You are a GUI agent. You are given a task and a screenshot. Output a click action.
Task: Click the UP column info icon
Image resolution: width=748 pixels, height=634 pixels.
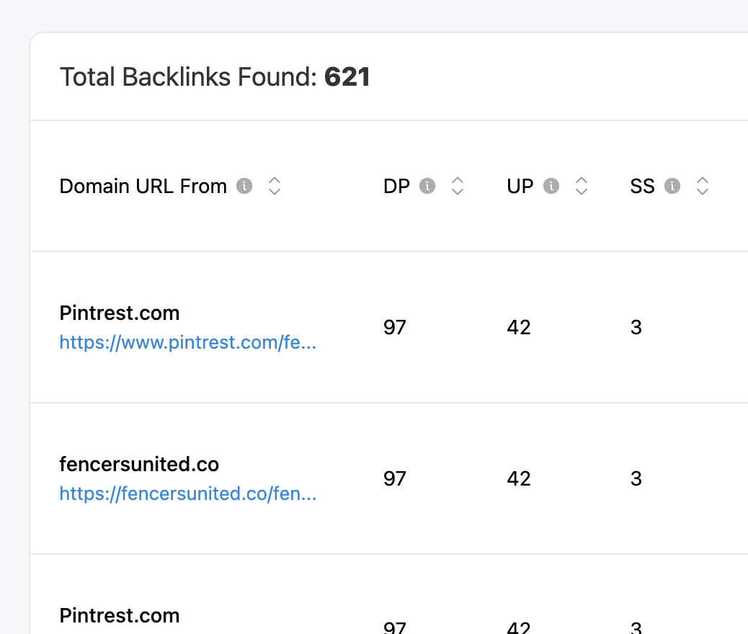(x=551, y=186)
